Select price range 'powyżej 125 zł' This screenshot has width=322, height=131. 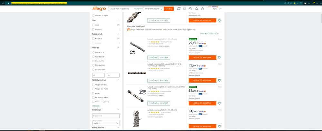[x=93, y=70]
